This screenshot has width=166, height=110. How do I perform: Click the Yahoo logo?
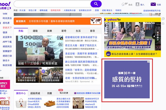5,5
